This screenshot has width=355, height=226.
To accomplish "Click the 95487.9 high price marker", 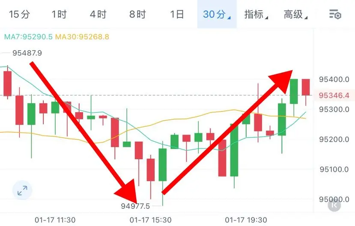I will 27,53.
